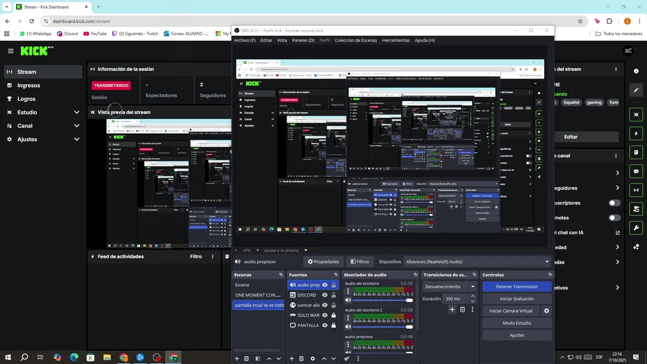Delete the selected OBS scene
This screenshot has width=647, height=364.
247,358
